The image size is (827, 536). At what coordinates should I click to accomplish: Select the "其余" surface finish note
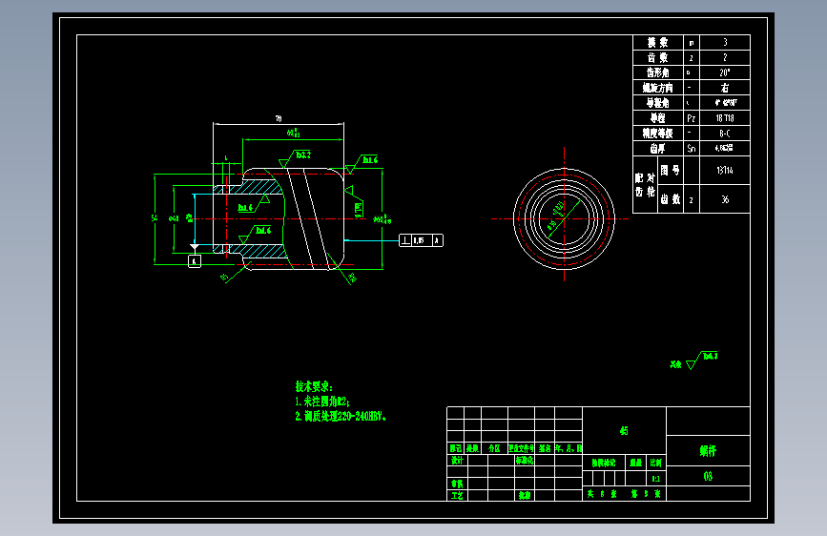pyautogui.click(x=675, y=364)
